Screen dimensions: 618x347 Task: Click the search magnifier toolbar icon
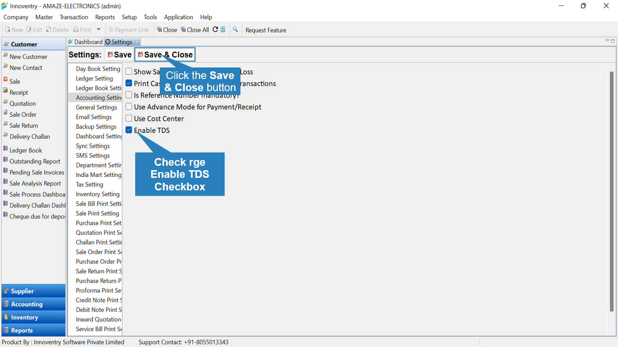coord(235,29)
